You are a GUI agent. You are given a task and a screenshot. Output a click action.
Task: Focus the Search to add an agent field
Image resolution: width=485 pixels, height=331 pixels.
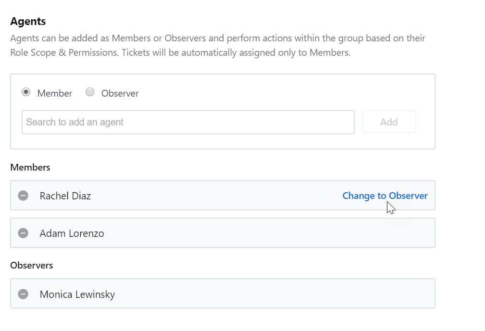188,123
